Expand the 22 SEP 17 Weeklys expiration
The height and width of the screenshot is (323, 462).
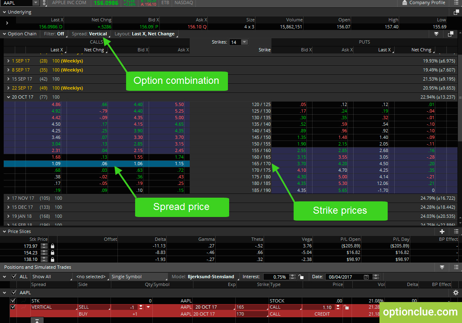8,88
